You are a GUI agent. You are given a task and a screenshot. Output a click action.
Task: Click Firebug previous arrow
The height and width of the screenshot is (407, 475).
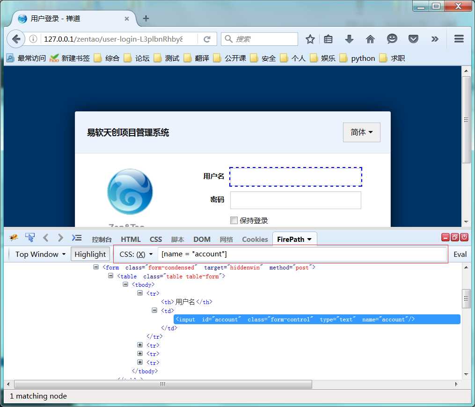point(46,238)
